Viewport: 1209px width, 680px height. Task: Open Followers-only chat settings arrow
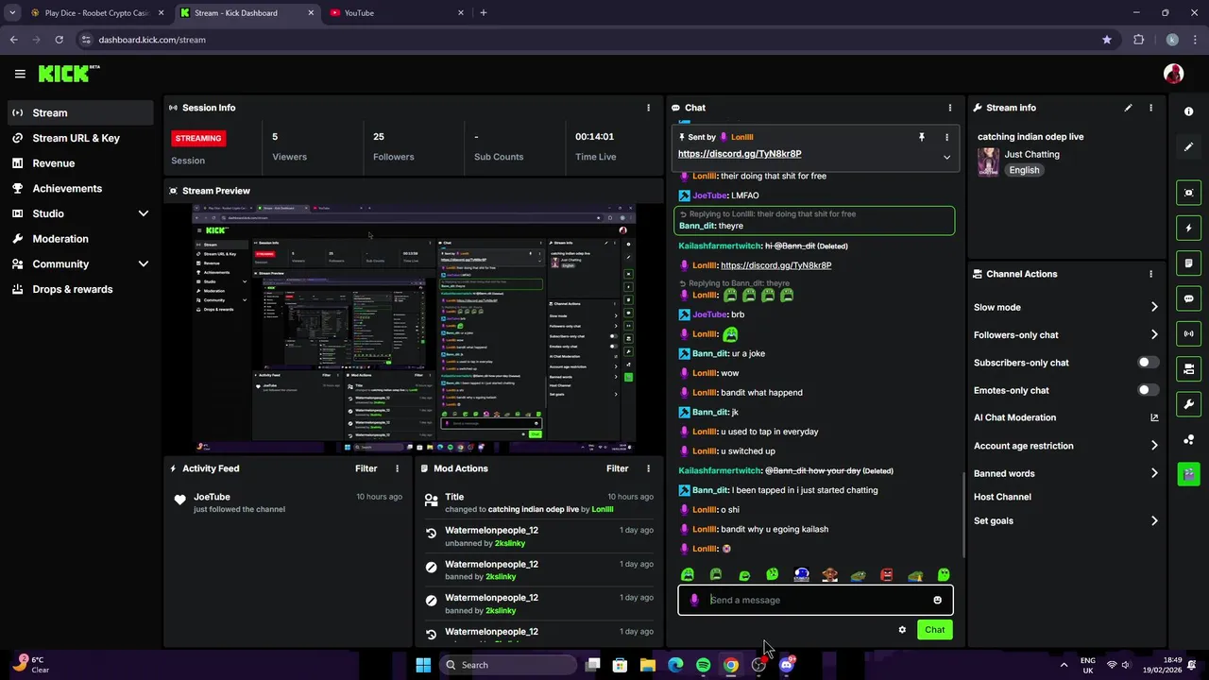(1154, 334)
